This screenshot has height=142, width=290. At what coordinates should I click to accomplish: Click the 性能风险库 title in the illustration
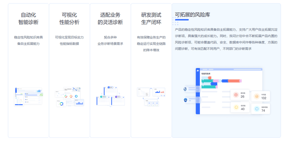tap(206, 74)
